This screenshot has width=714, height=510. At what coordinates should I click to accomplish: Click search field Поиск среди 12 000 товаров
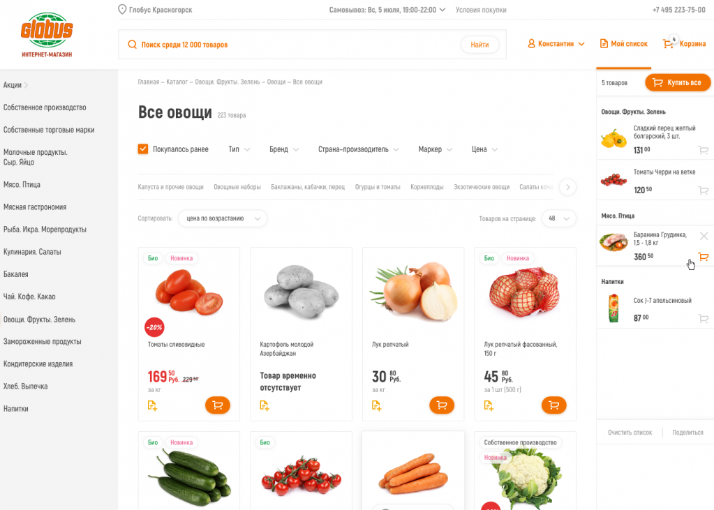pyautogui.click(x=292, y=45)
